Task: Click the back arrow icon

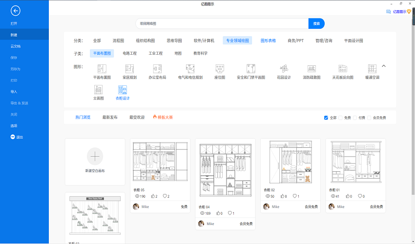Action: pyautogui.click(x=16, y=11)
